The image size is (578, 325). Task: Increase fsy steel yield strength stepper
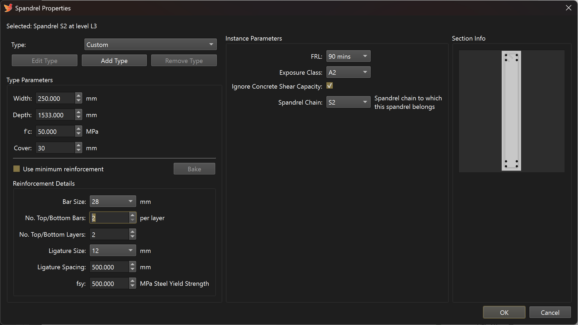pyautogui.click(x=132, y=281)
